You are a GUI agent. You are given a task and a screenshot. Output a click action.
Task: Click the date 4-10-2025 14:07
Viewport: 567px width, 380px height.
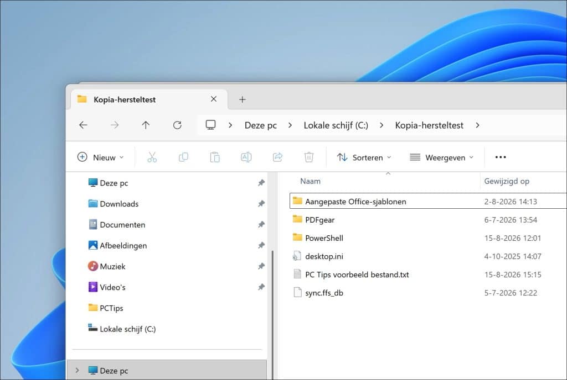512,256
